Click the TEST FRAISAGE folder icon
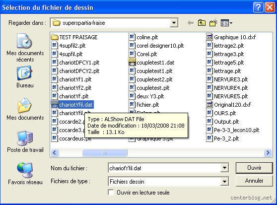This screenshot has height=205, width=277. pos(55,37)
